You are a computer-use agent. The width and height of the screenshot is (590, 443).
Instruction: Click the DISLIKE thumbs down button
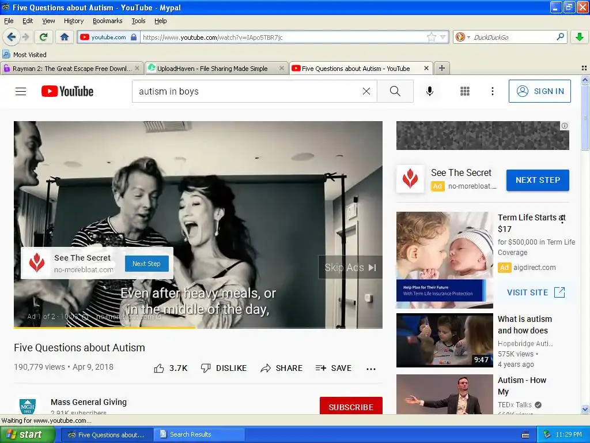tap(224, 368)
